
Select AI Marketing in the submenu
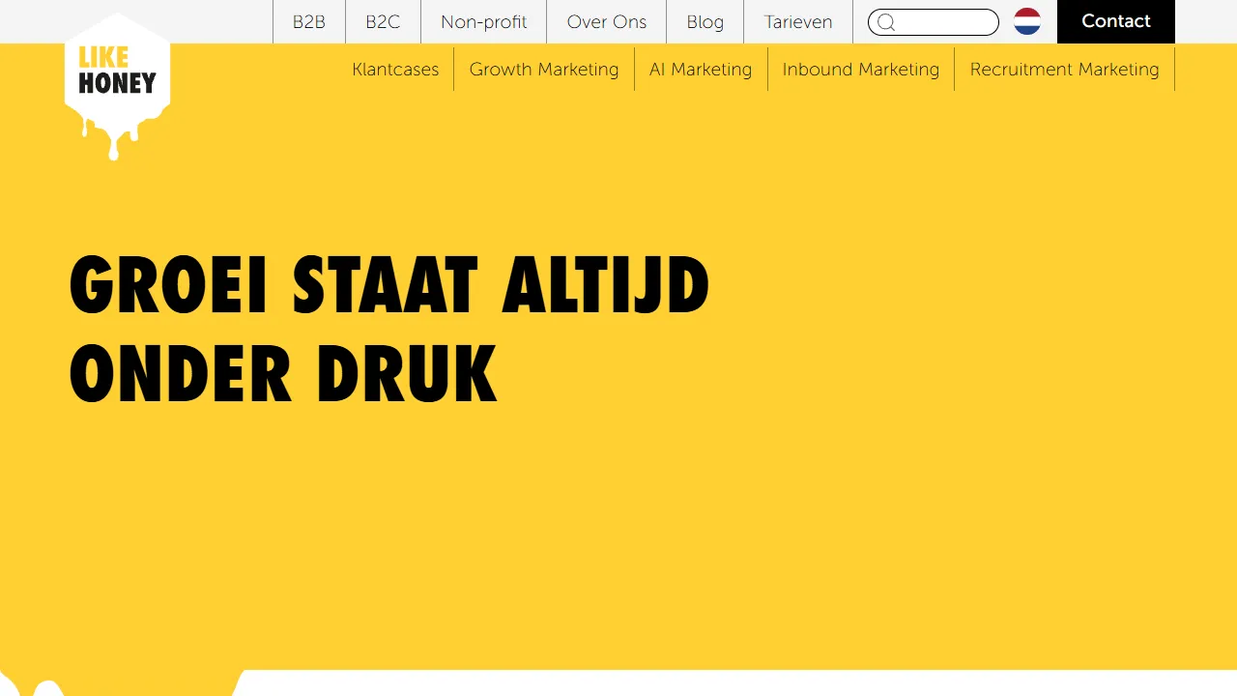click(x=701, y=70)
